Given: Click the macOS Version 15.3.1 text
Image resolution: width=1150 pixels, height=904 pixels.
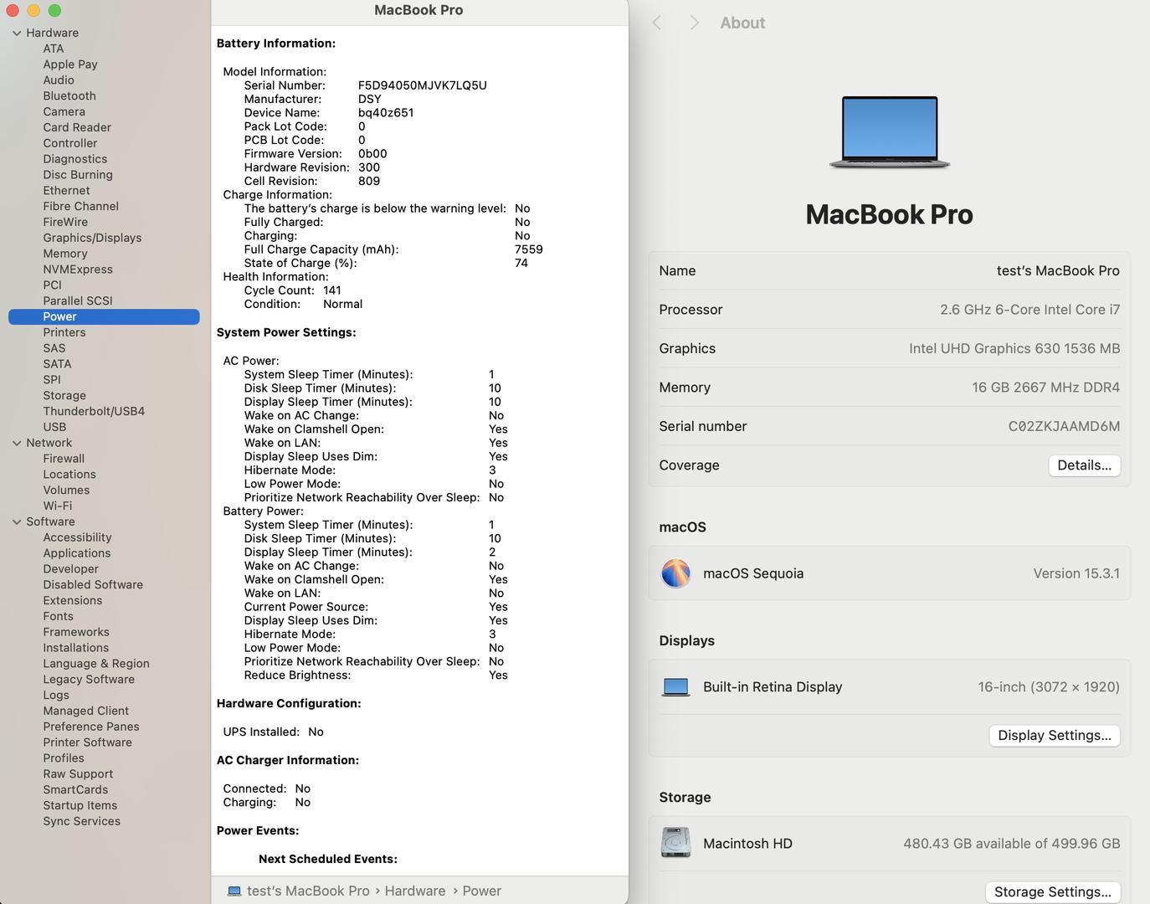Looking at the screenshot, I should (1076, 573).
